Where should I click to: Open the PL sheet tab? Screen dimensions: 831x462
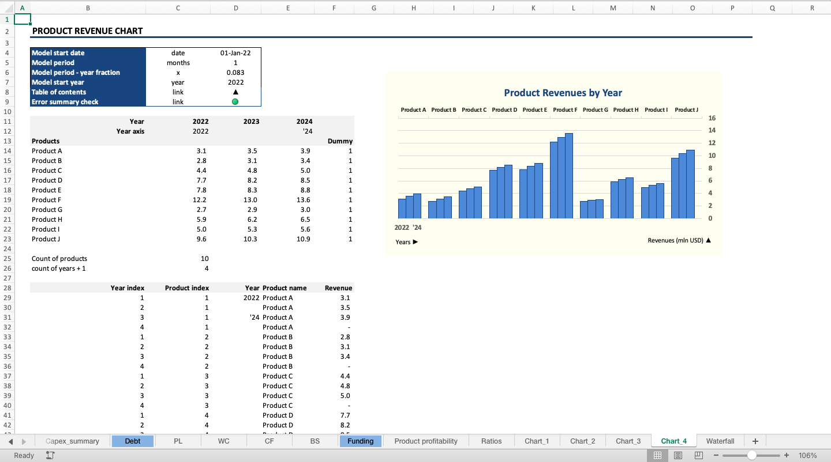[178, 441]
